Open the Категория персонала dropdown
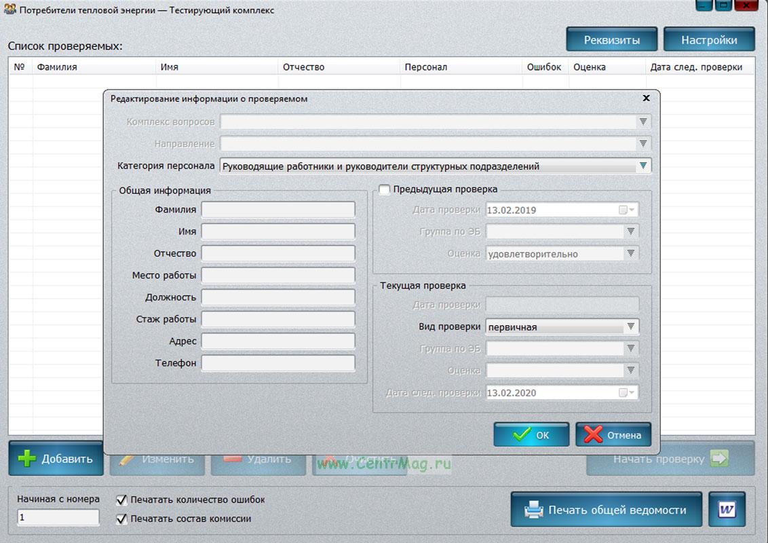Image resolution: width=768 pixels, height=543 pixels. click(642, 166)
